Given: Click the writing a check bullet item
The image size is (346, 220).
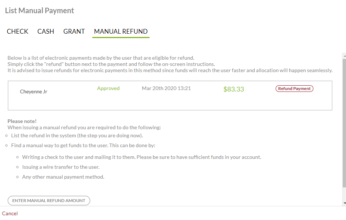Looking at the screenshot, I should pos(141,157).
